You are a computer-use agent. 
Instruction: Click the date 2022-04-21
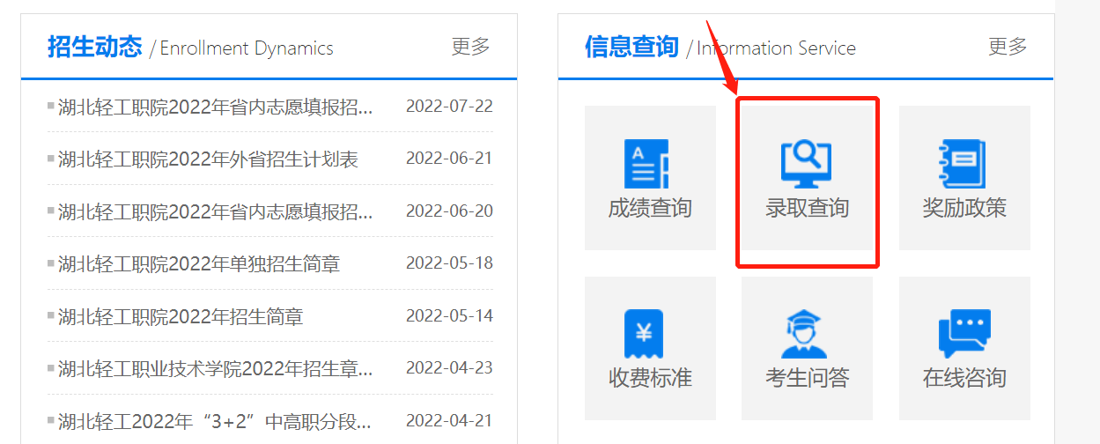point(449,420)
